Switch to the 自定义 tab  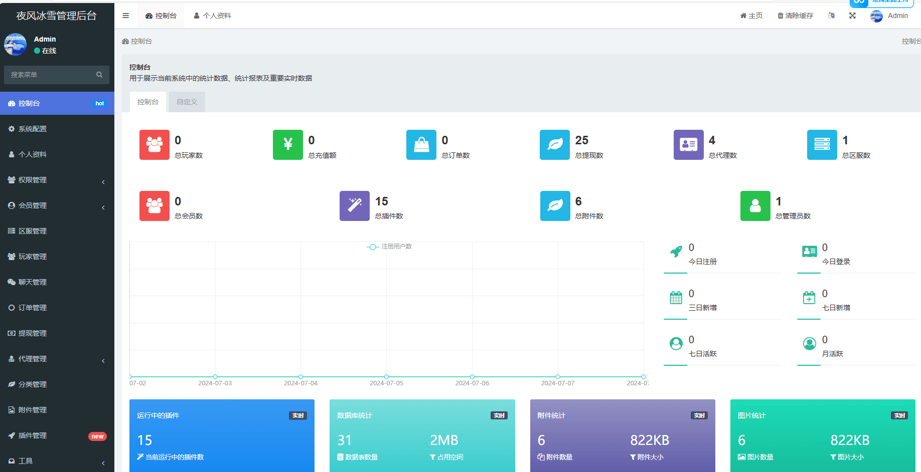click(x=187, y=102)
